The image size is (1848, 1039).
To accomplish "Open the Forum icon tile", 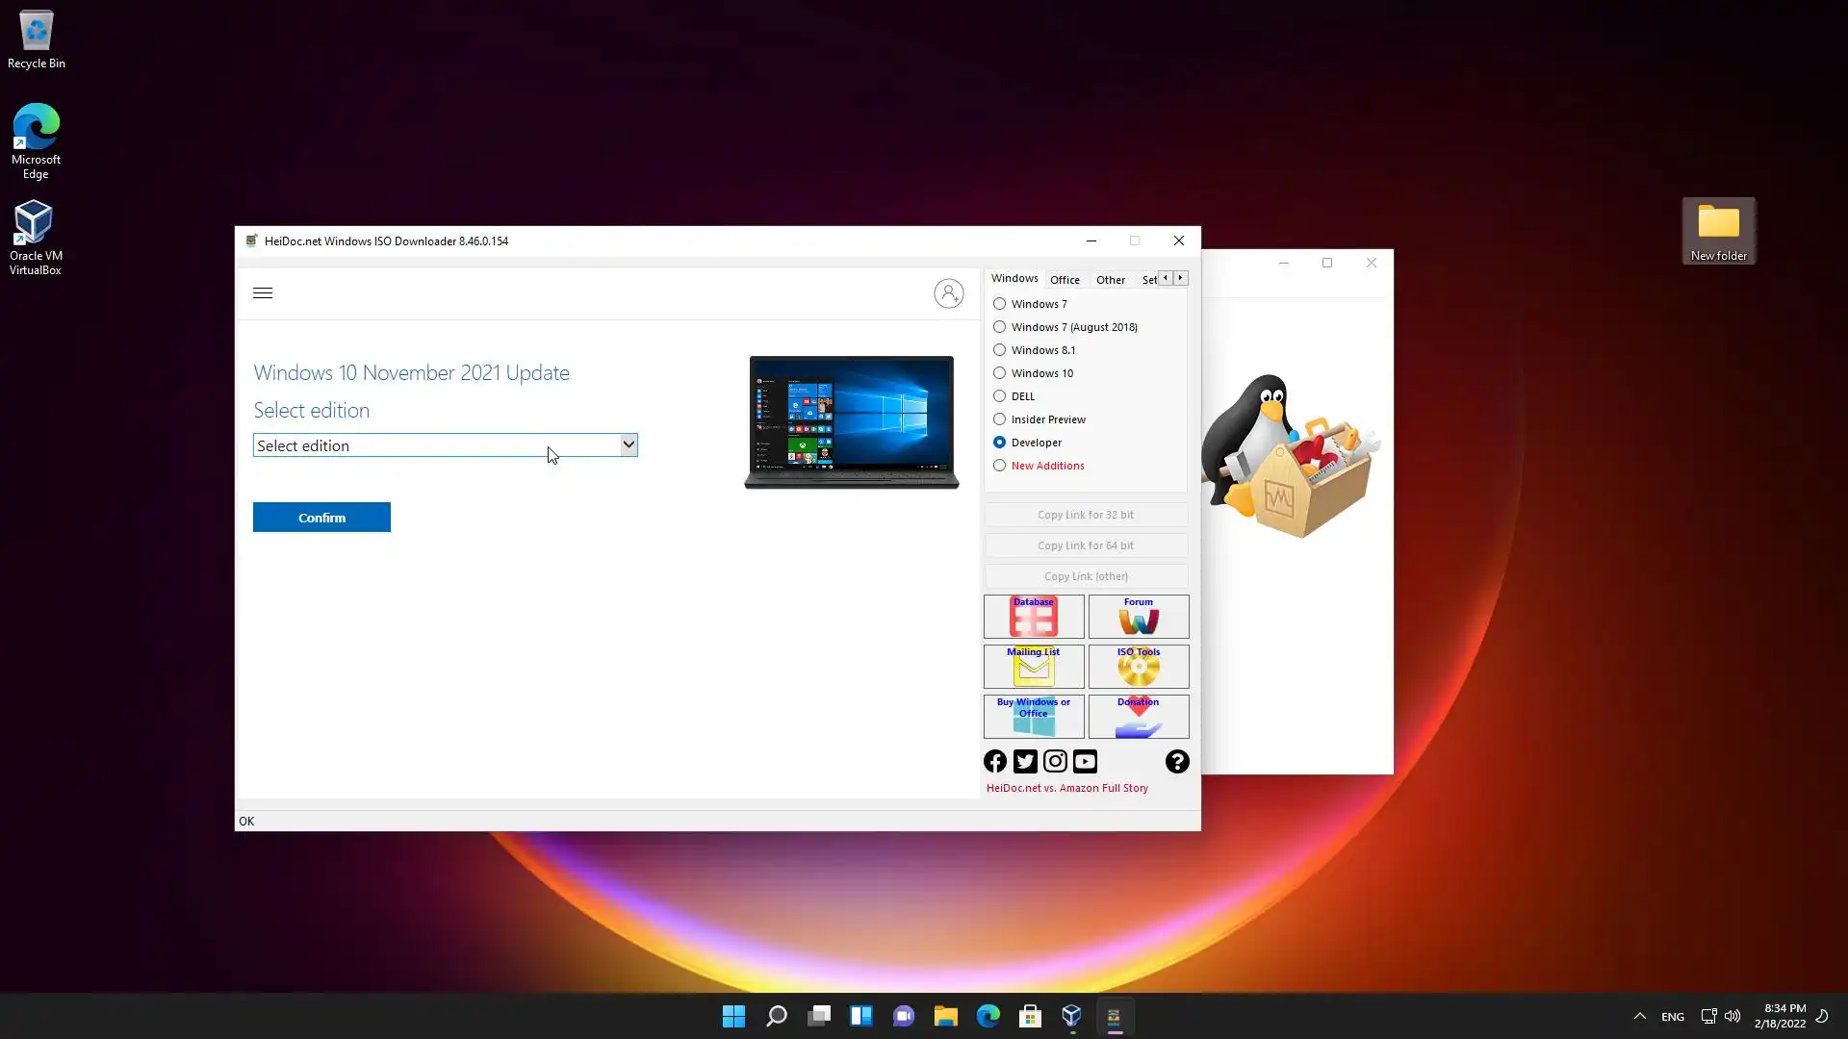I will pos(1138,617).
